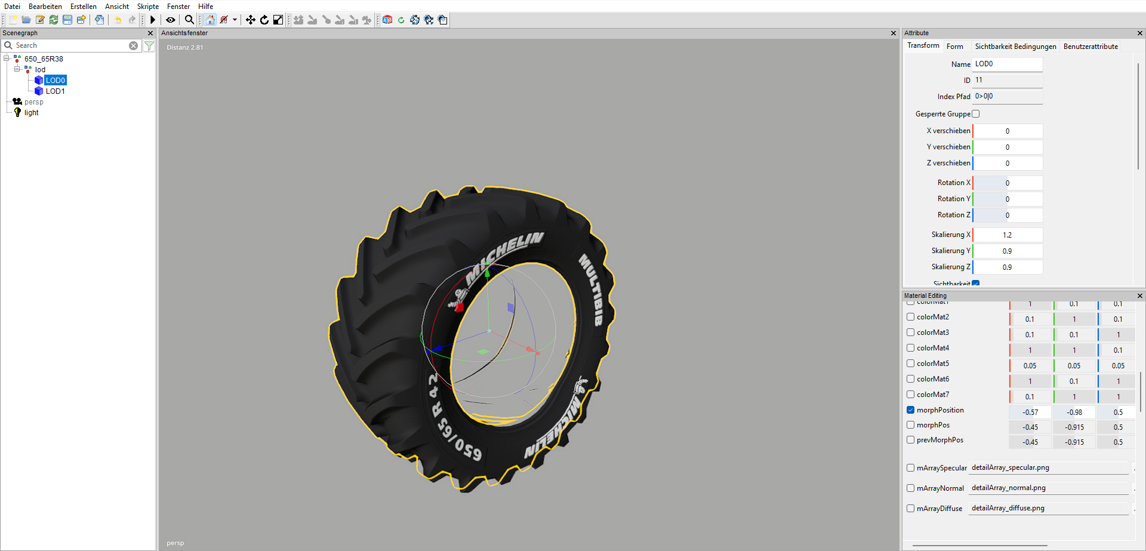Image resolution: width=1146 pixels, height=551 pixels.
Task: Click the Save floppy disk icon
Action: [67, 20]
